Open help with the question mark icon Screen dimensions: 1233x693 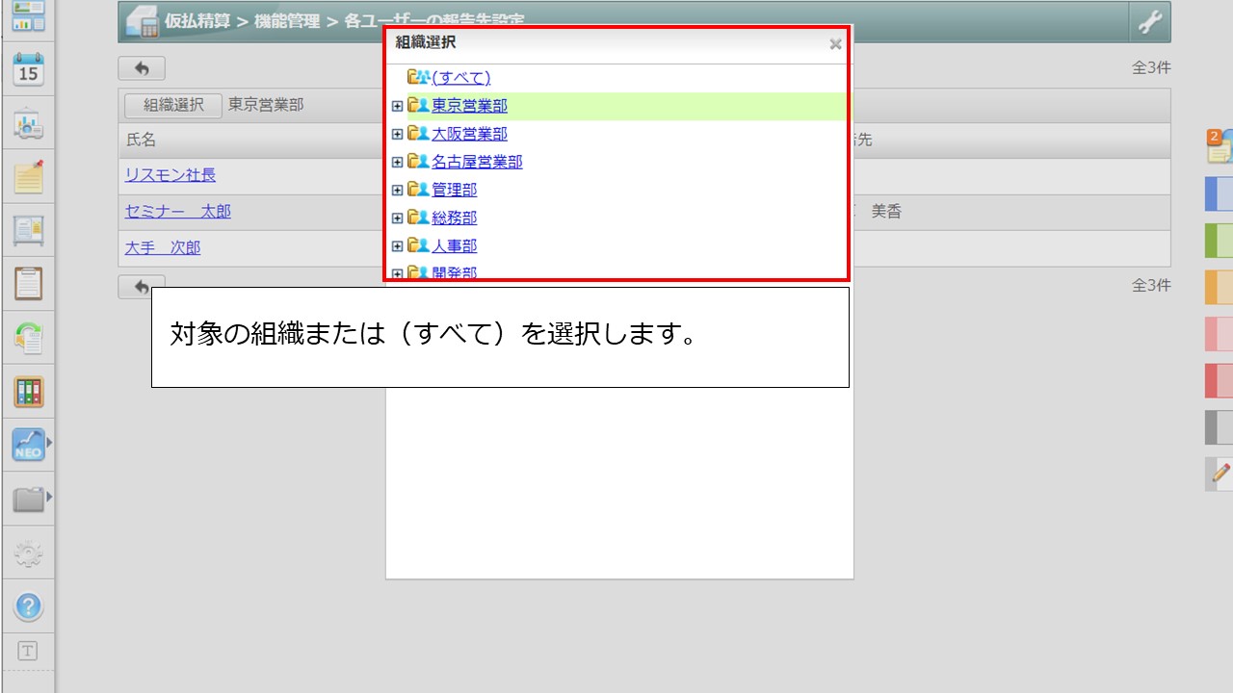coord(28,606)
